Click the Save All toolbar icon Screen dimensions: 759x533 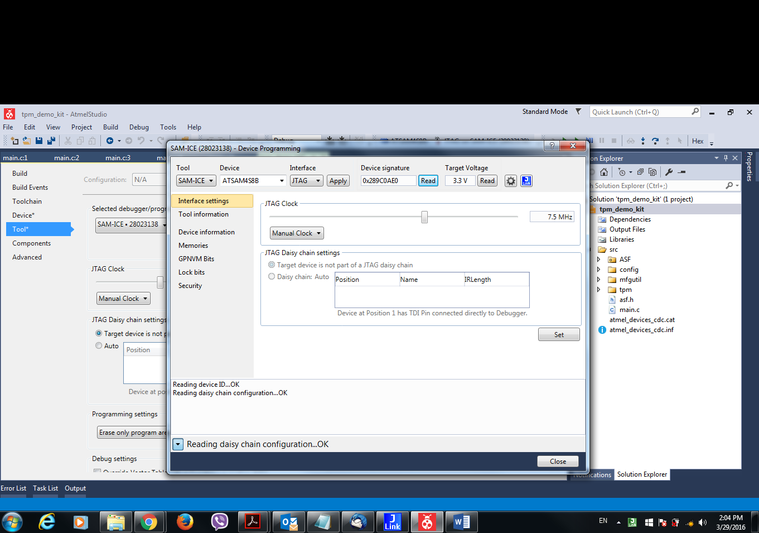point(51,141)
